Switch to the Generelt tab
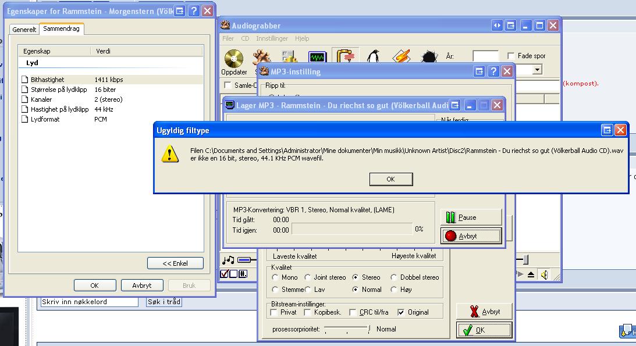Screen dimensions: 636x346 click(24, 29)
